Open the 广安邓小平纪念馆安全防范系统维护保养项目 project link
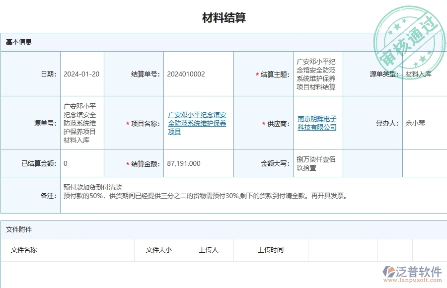Viewport: 447px width, 288px height. click(198, 123)
